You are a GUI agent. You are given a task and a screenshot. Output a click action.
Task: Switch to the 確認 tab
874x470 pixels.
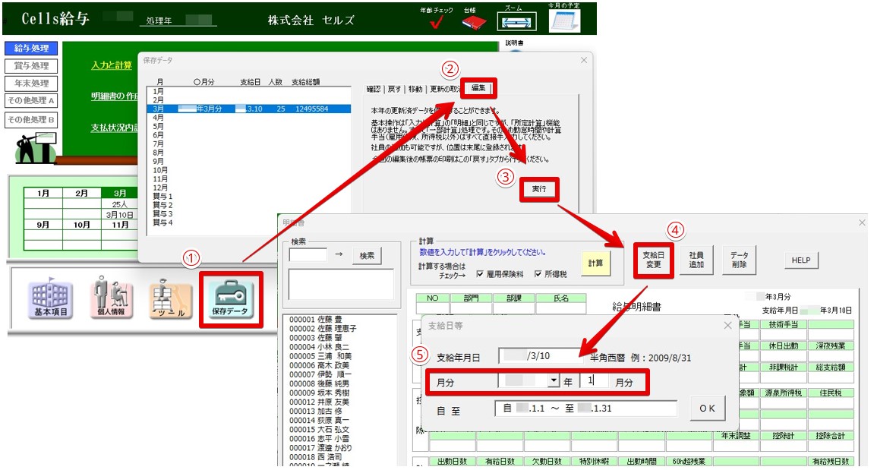[x=374, y=89]
